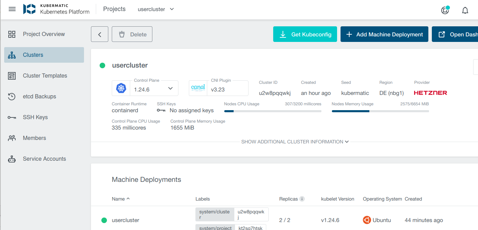Click the usercluster green health status indicator
The height and width of the screenshot is (230, 478).
pyautogui.click(x=102, y=65)
